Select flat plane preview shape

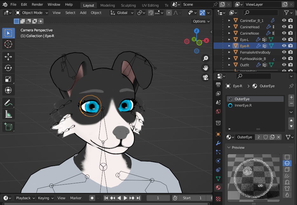click(x=287, y=157)
